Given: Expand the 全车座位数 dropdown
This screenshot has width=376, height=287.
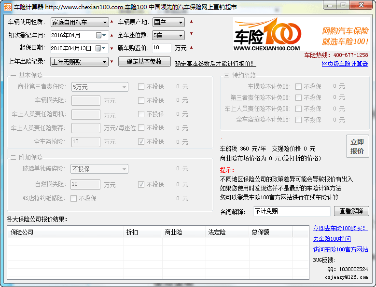Looking at the screenshot, I should 181,35.
